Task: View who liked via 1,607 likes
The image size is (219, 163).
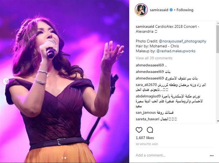Action: (x=145, y=138)
